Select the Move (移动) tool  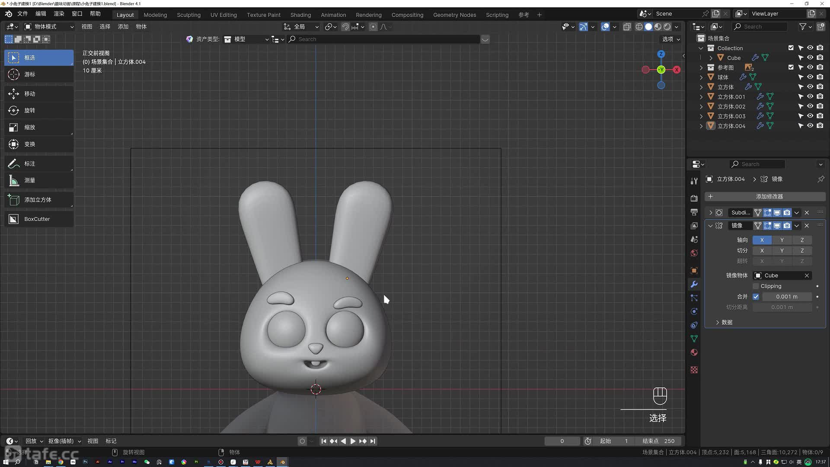pyautogui.click(x=39, y=93)
